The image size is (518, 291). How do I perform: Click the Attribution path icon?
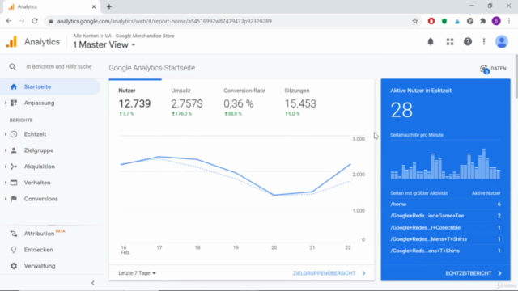click(14, 234)
